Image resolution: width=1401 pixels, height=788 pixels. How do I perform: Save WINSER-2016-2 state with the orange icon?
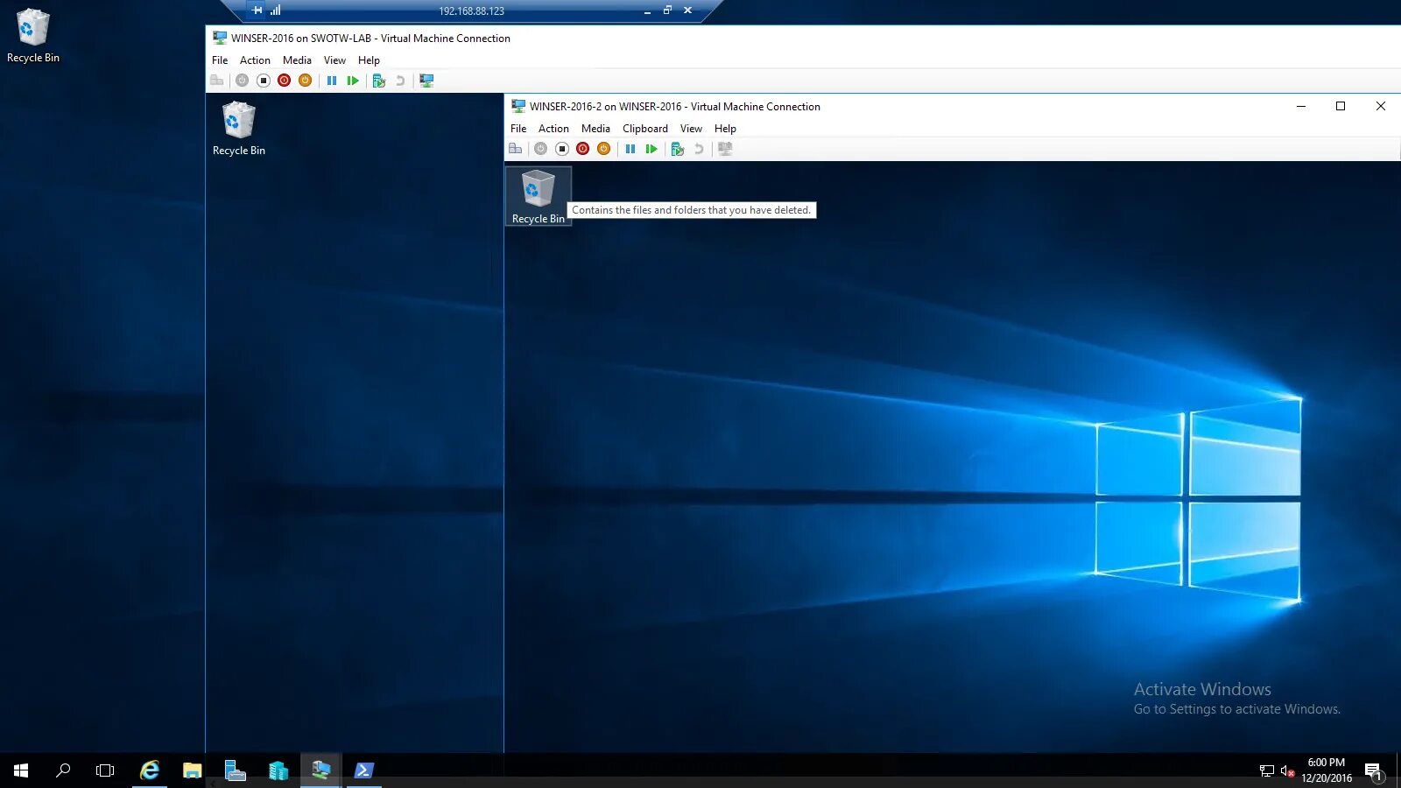(603, 149)
